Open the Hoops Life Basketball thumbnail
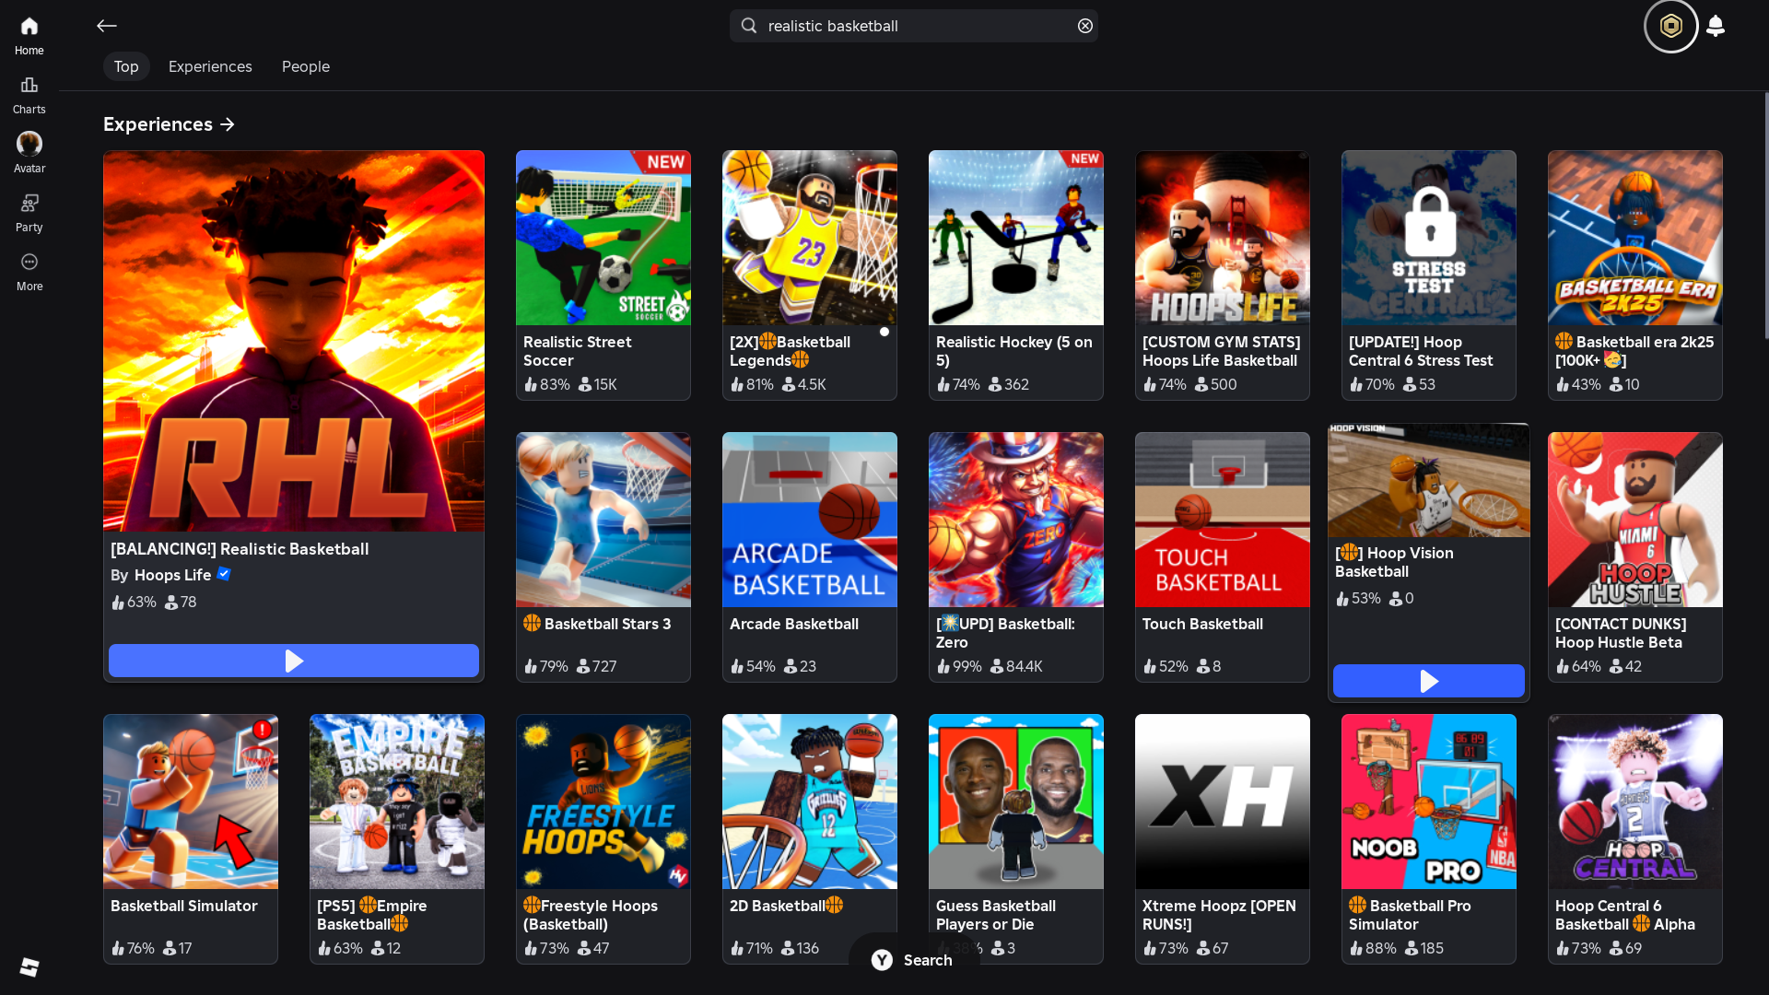This screenshot has height=995, width=1769. tap(1223, 238)
